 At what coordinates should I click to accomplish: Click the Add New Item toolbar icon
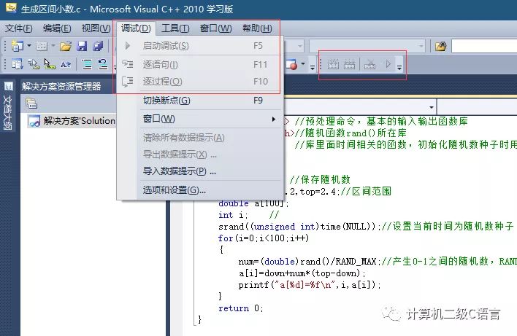42,46
